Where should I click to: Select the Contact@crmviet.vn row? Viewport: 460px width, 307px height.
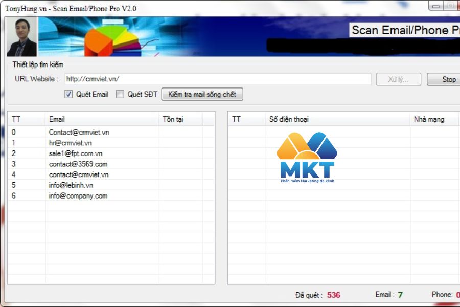tap(111, 132)
